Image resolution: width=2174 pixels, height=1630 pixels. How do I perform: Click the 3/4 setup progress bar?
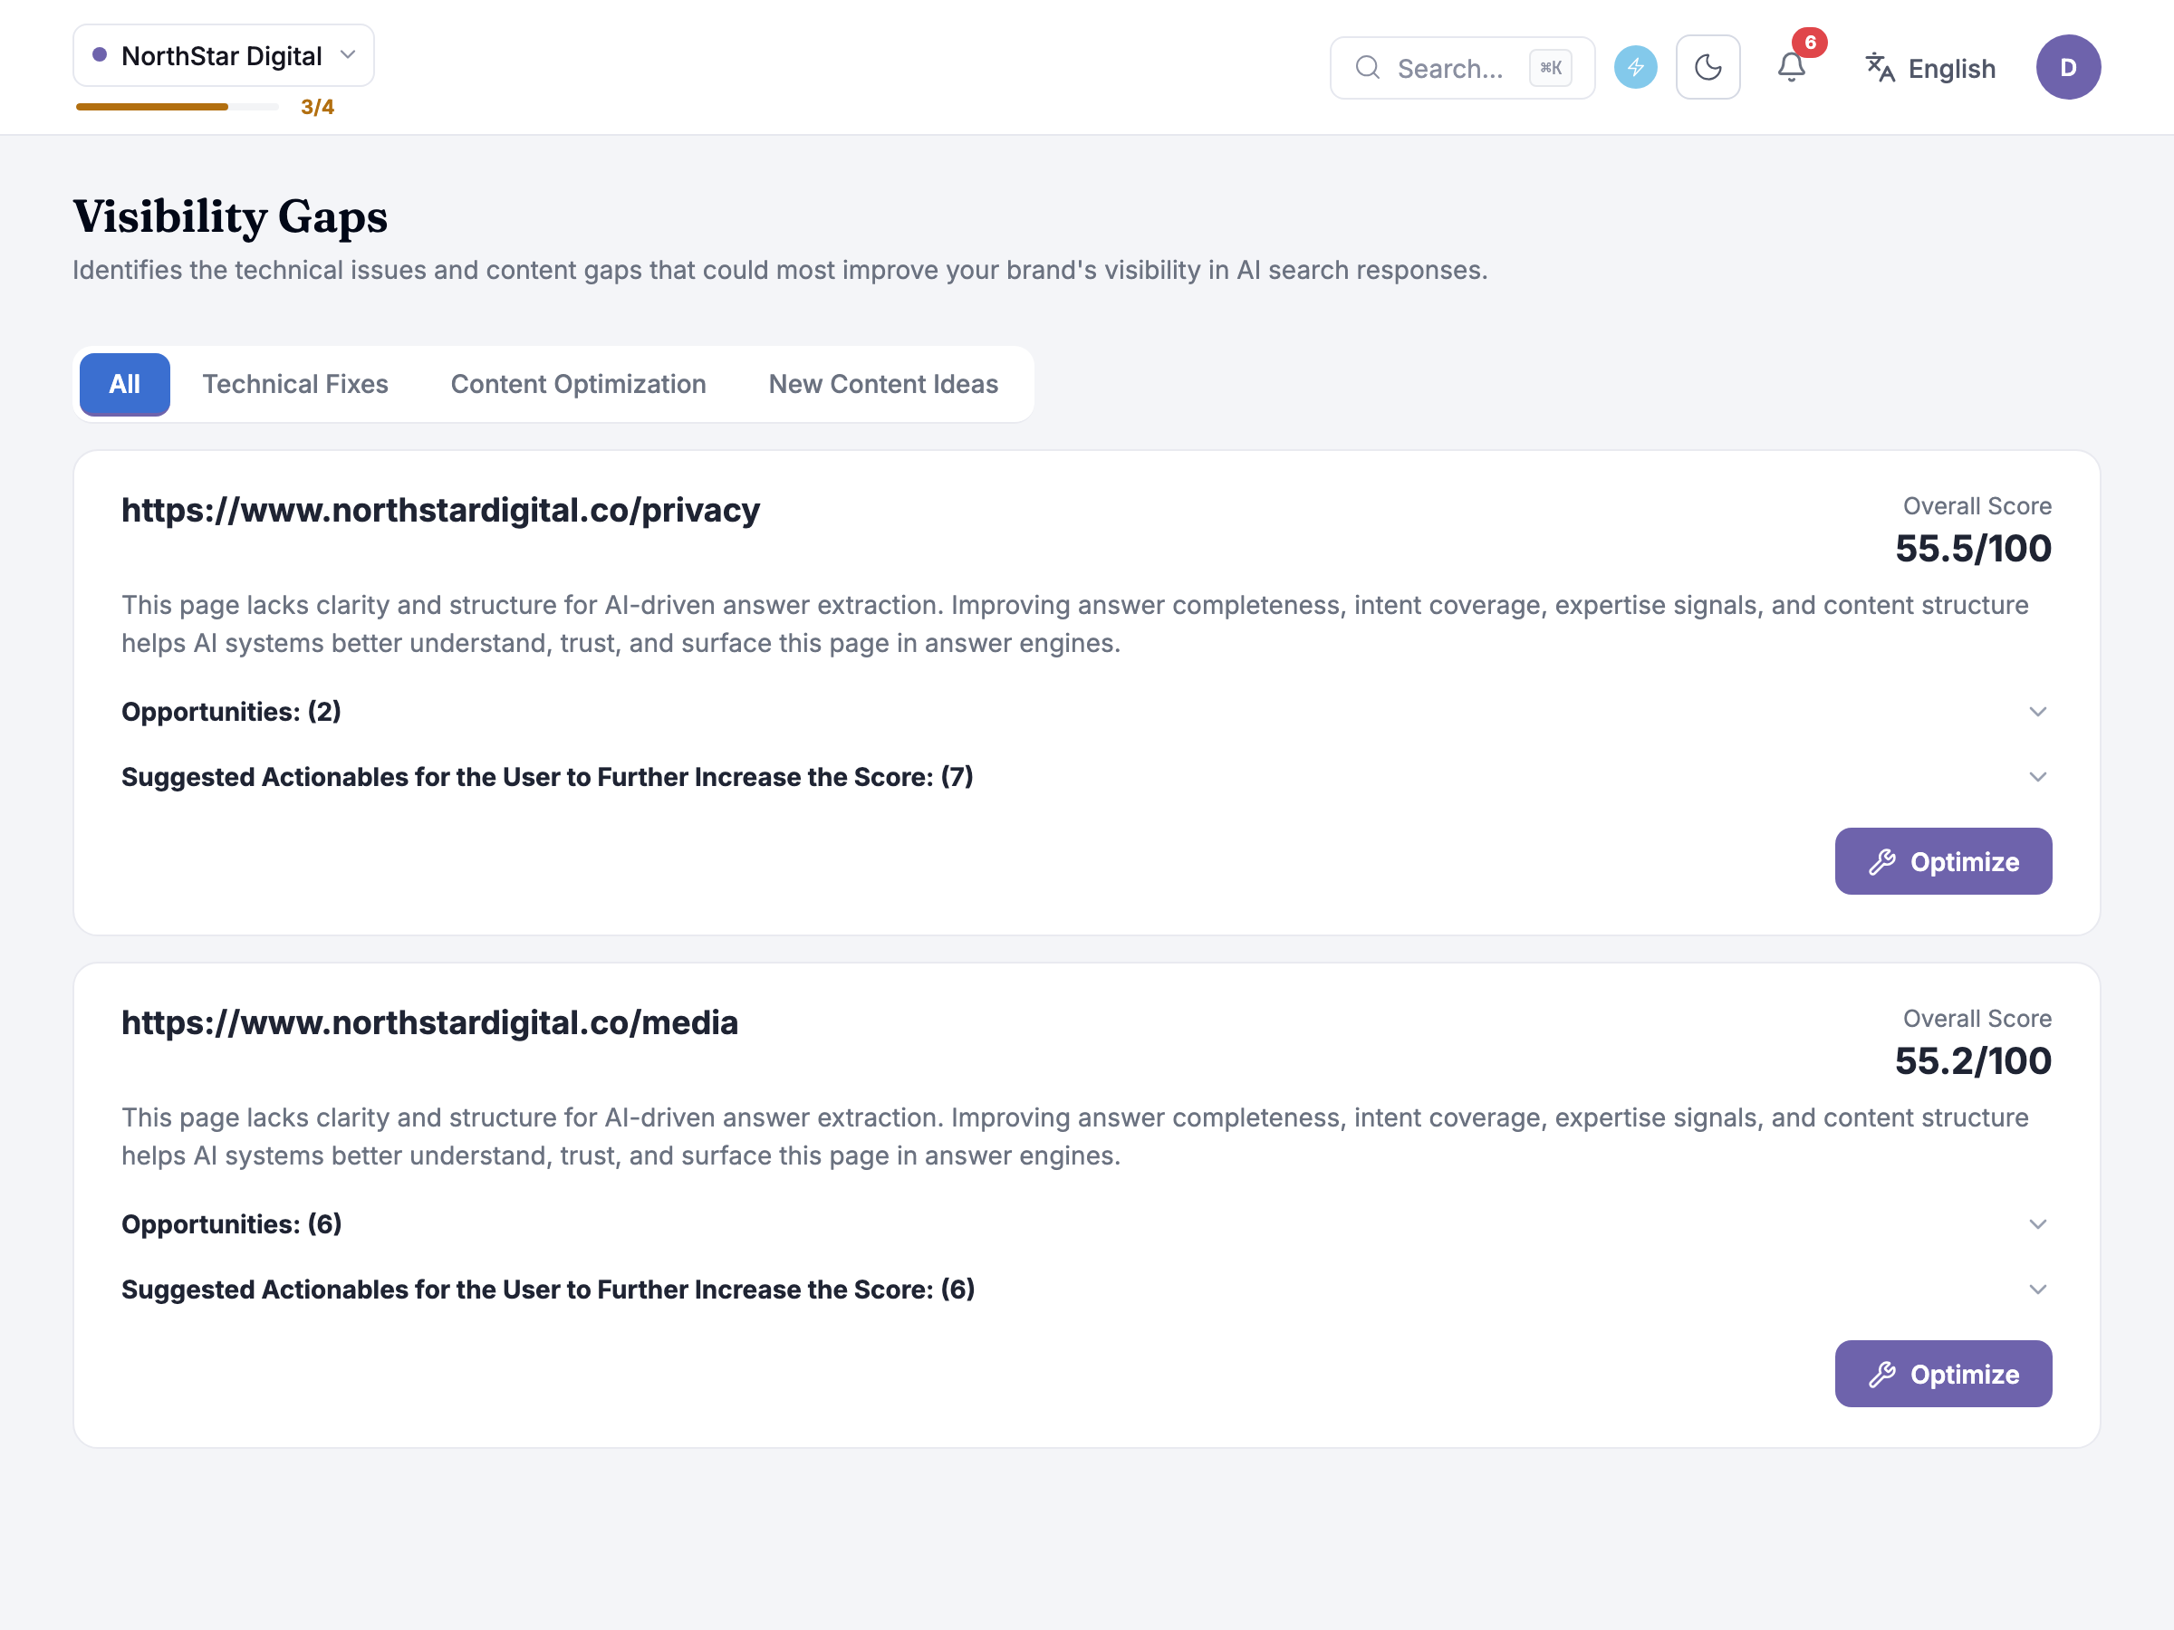point(177,106)
